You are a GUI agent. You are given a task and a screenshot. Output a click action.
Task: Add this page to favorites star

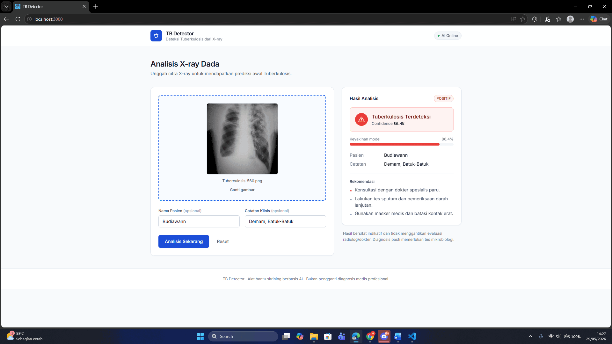click(x=523, y=19)
